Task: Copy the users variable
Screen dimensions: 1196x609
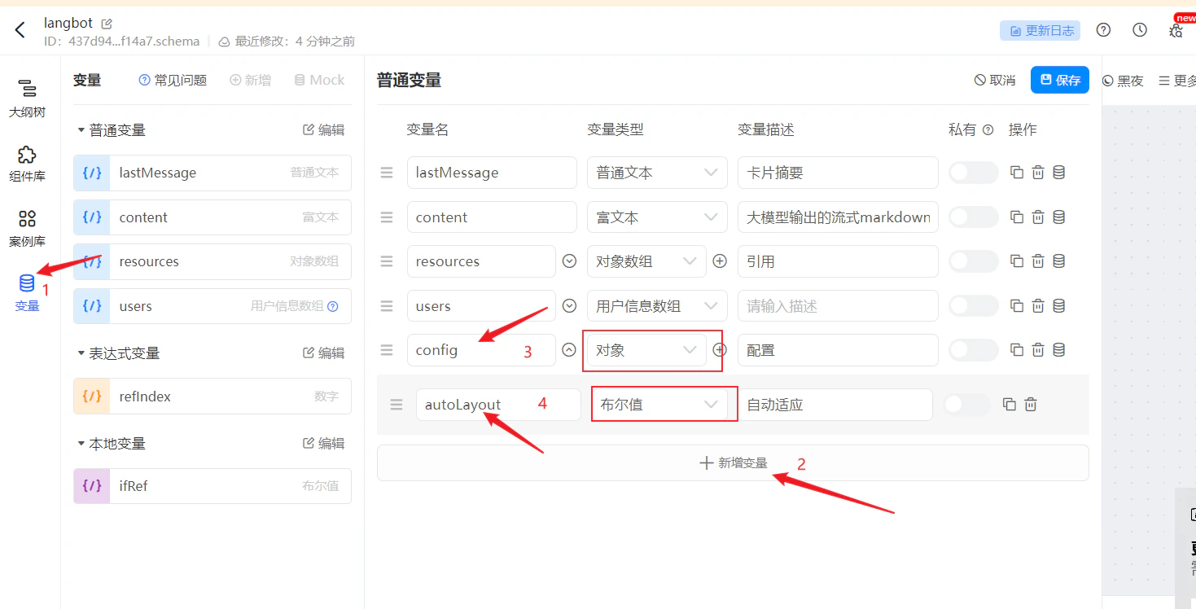Action: [1017, 306]
